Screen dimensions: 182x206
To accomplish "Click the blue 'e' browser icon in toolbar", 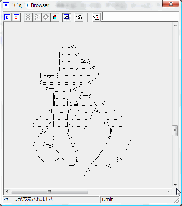I will [x=7, y=17].
